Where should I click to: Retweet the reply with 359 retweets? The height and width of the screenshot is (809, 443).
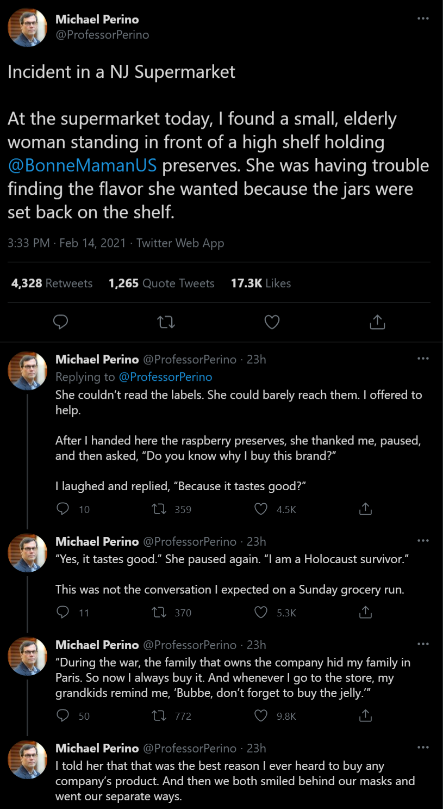pos(160,509)
